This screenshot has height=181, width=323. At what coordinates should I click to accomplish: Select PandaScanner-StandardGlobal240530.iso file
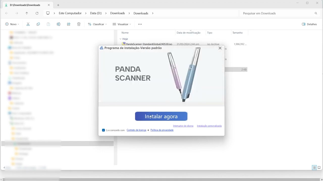point(149,44)
